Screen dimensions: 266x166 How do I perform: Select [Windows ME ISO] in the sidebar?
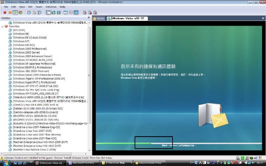[x=24, y=45]
